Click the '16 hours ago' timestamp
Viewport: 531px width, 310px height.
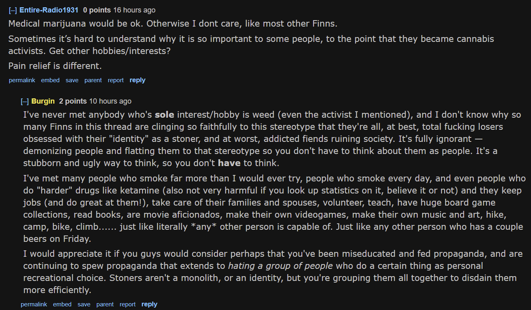(134, 10)
